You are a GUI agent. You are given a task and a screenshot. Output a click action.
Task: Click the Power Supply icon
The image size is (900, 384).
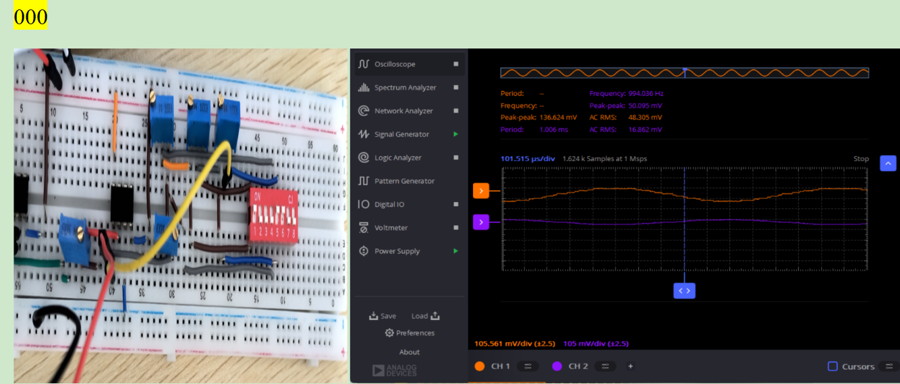[x=364, y=251]
